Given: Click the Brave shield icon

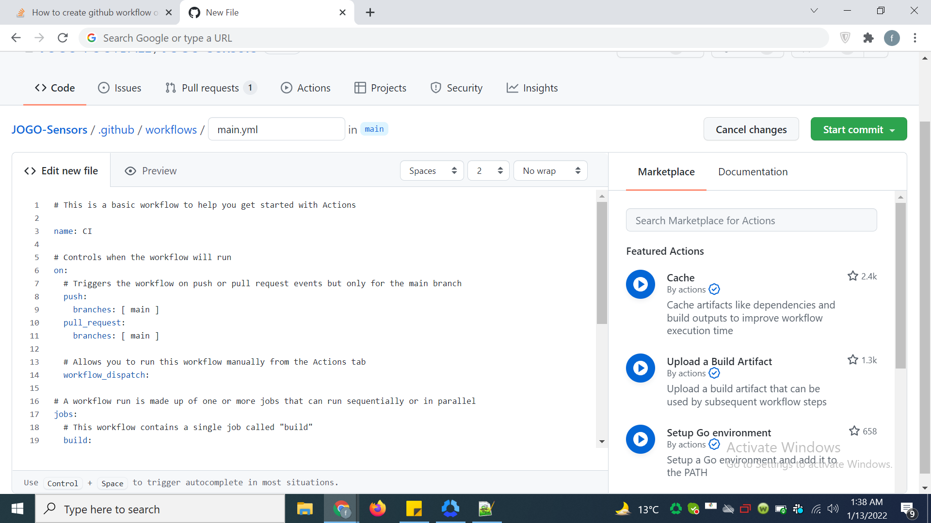Looking at the screenshot, I should click(x=845, y=38).
